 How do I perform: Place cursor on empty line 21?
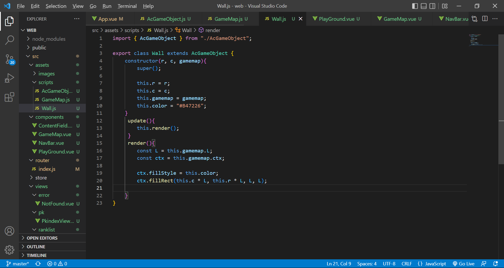coord(290,188)
